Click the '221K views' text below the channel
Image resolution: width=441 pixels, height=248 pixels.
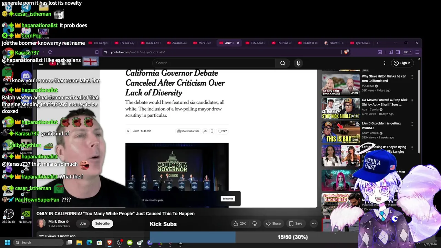[48, 236]
